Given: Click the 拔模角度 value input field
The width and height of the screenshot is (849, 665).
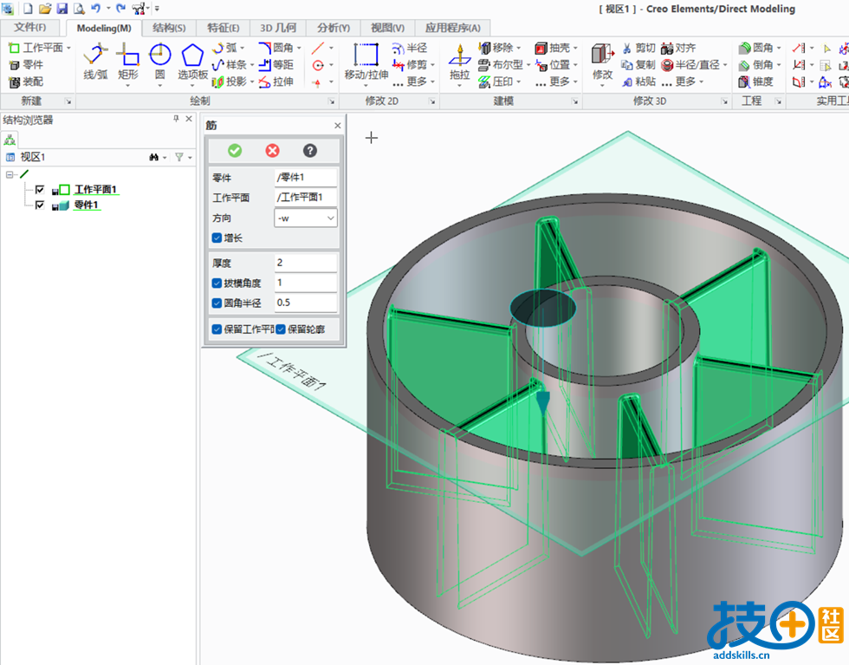Looking at the screenshot, I should [x=306, y=283].
